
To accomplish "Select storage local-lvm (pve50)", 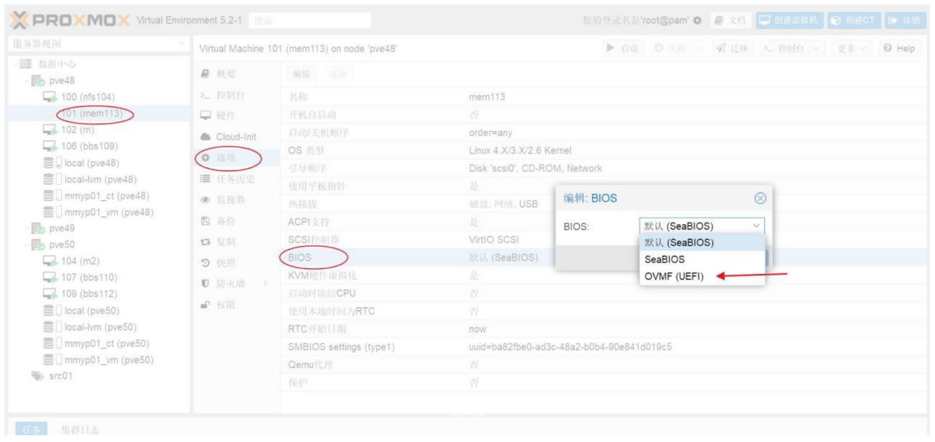I will 100,327.
